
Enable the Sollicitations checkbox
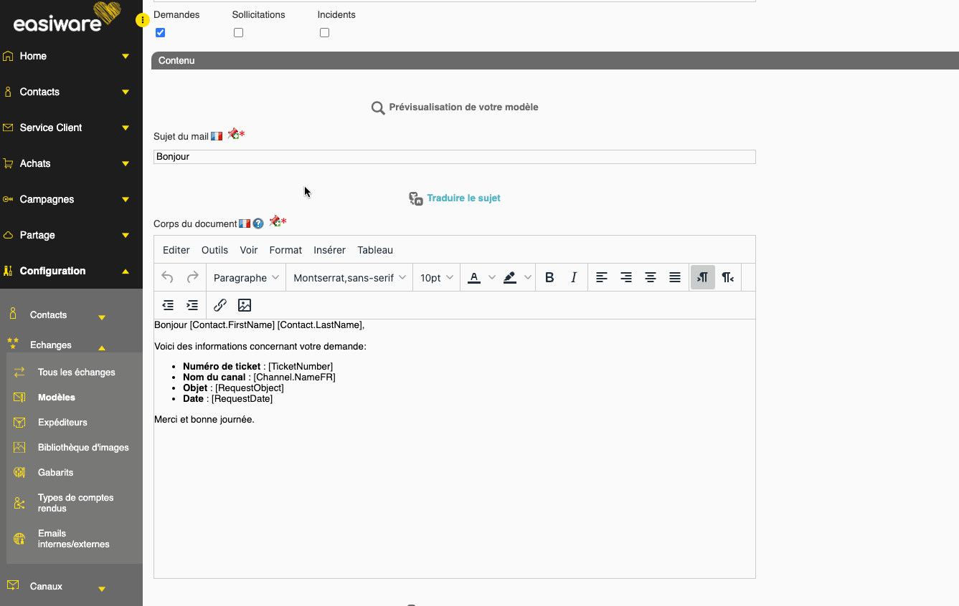coord(239,33)
